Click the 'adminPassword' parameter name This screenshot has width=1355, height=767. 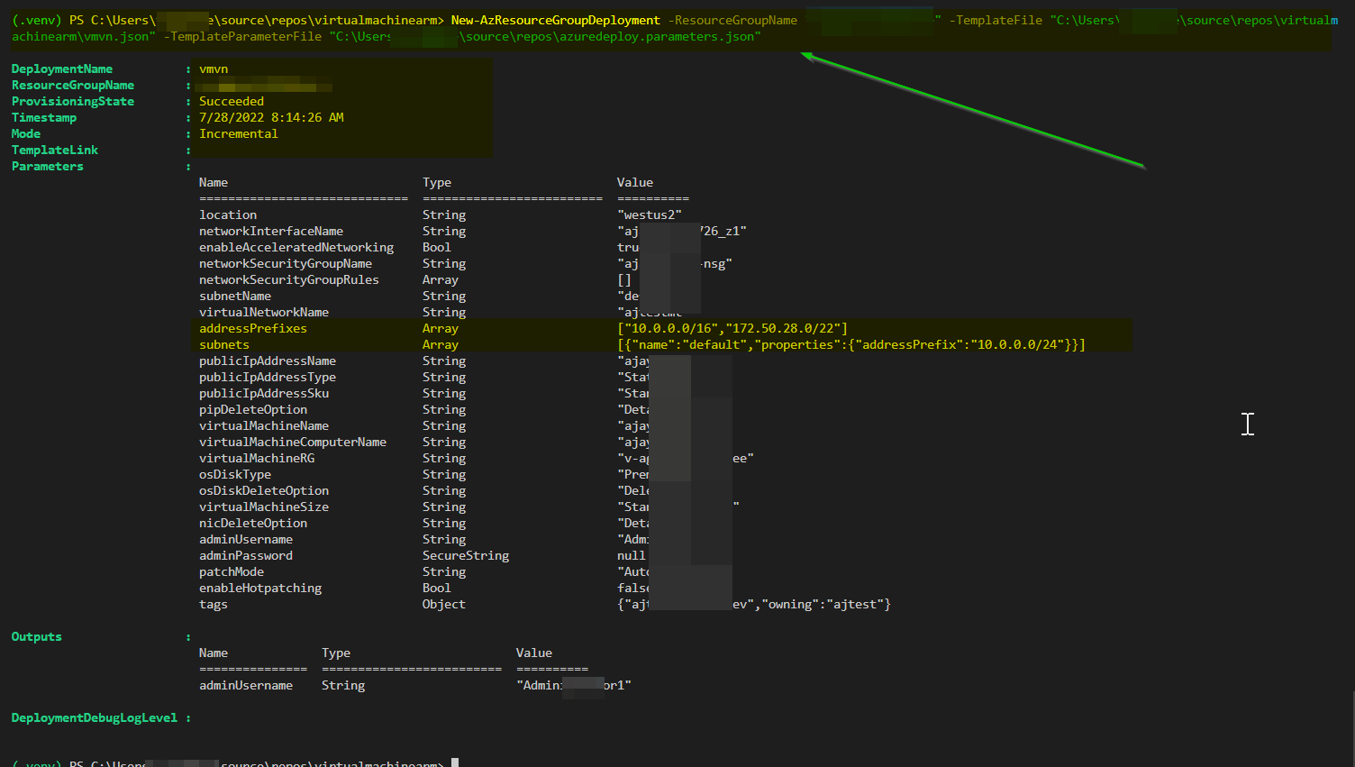246,556
